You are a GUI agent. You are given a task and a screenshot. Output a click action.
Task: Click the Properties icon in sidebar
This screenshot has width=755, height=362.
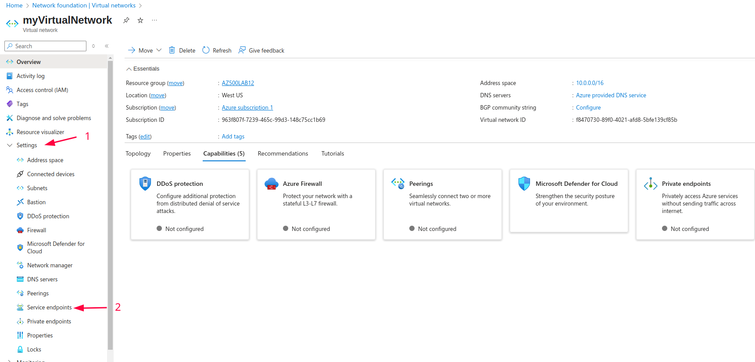[20, 335]
